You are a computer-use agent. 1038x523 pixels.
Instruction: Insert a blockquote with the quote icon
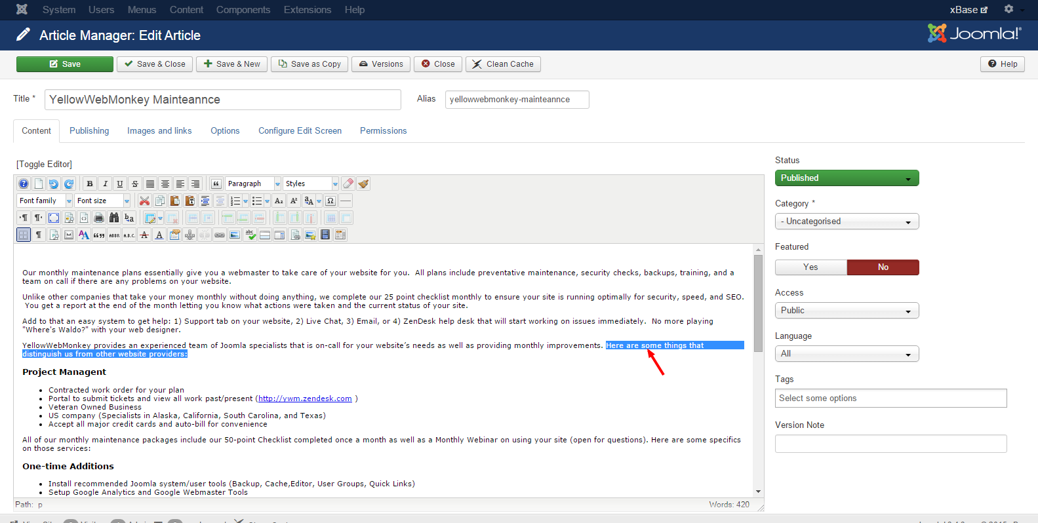pos(216,184)
